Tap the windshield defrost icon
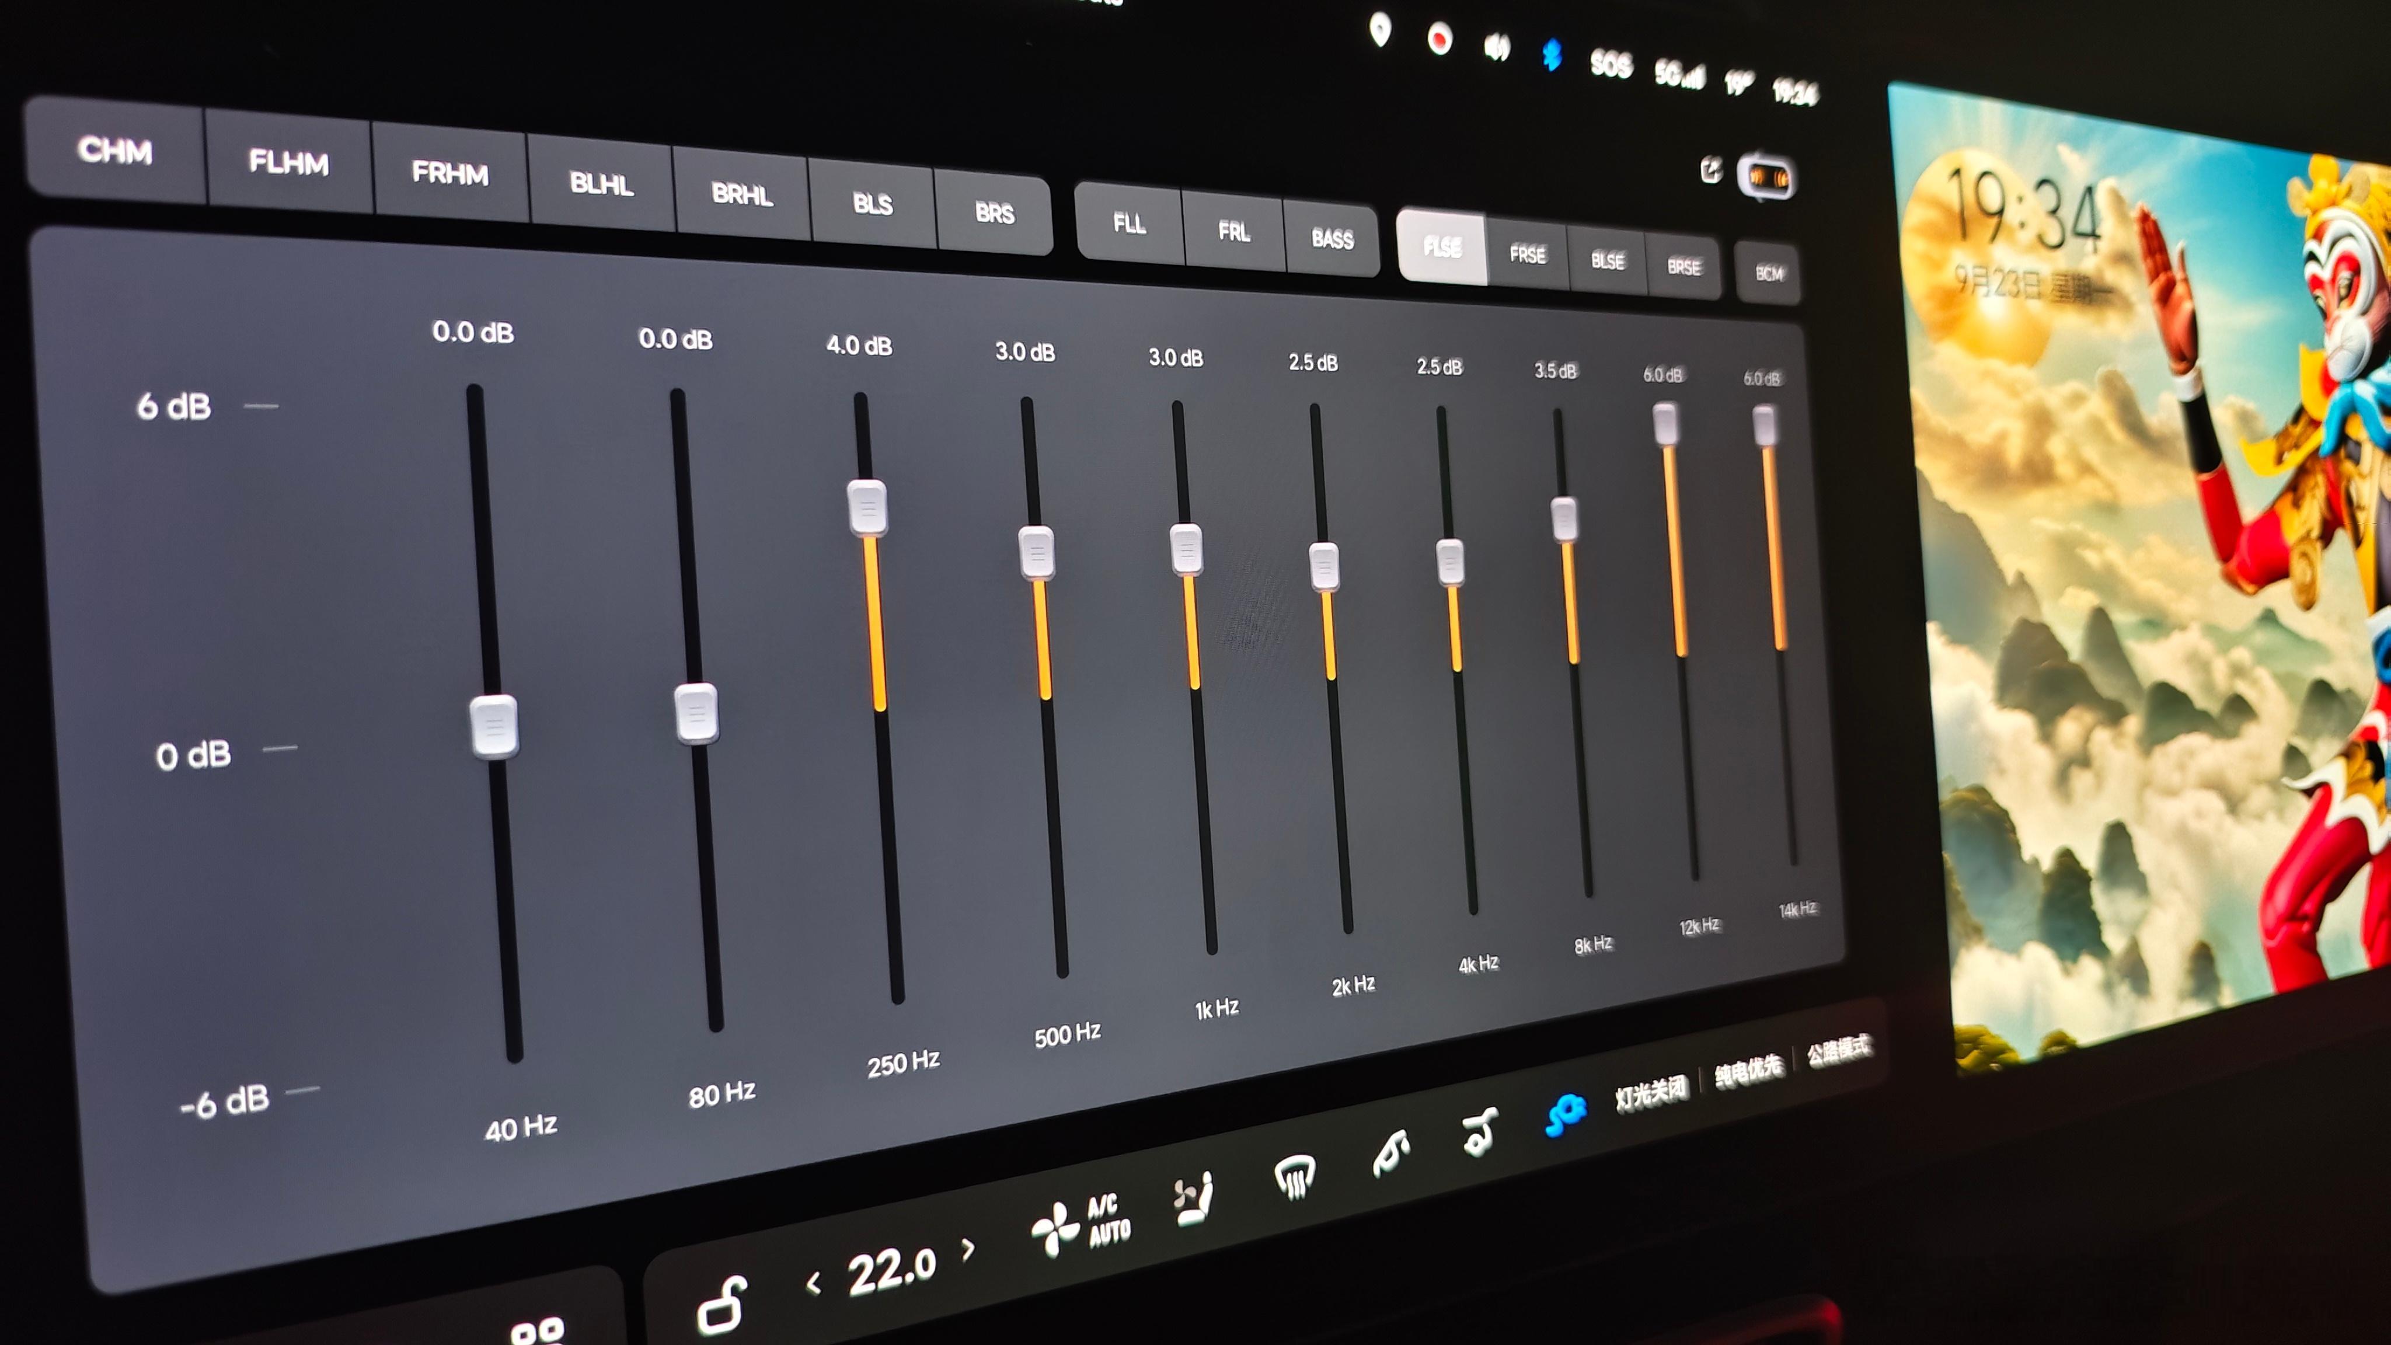Screen dimensions: 2391x1345 (1295, 1177)
